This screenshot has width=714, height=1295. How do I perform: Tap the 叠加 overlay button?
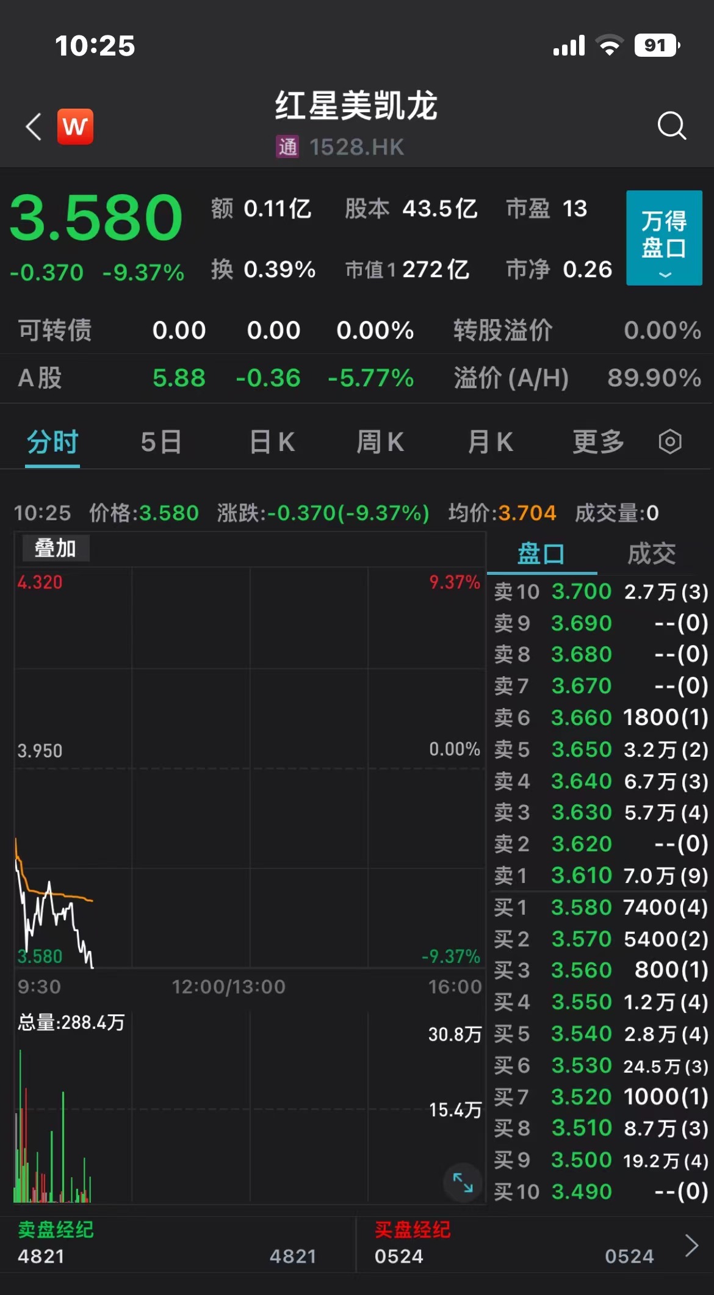coord(56,548)
